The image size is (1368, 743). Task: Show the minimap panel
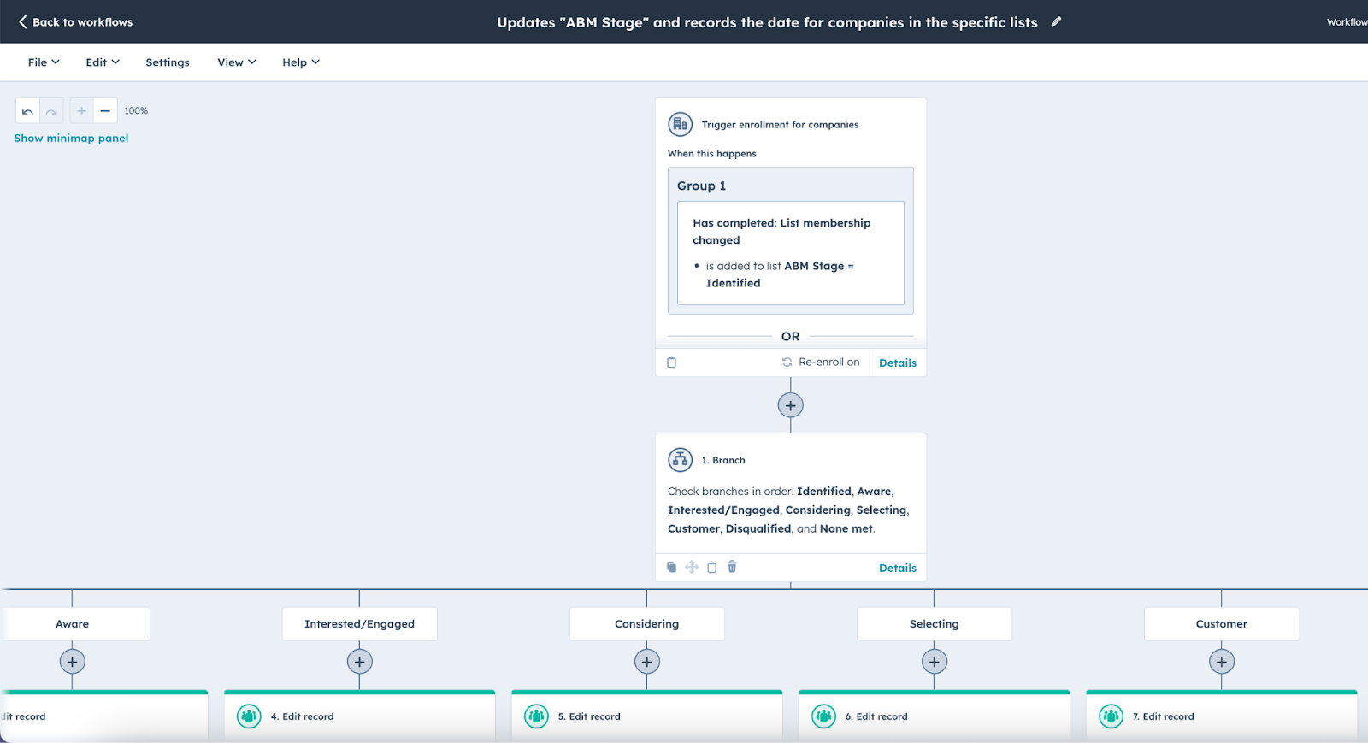point(71,139)
